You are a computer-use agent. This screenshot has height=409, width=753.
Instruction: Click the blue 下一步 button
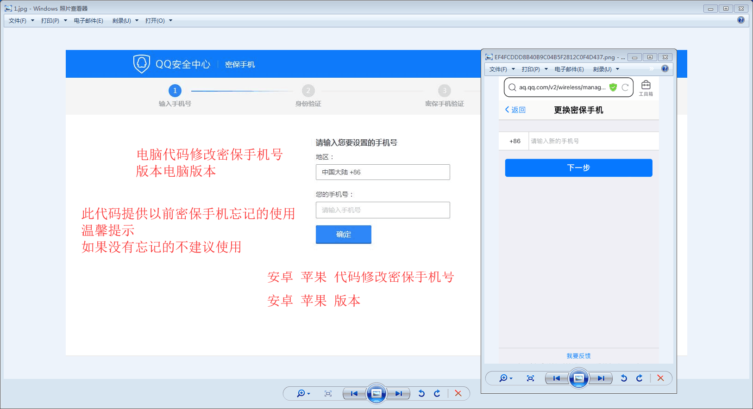point(578,168)
